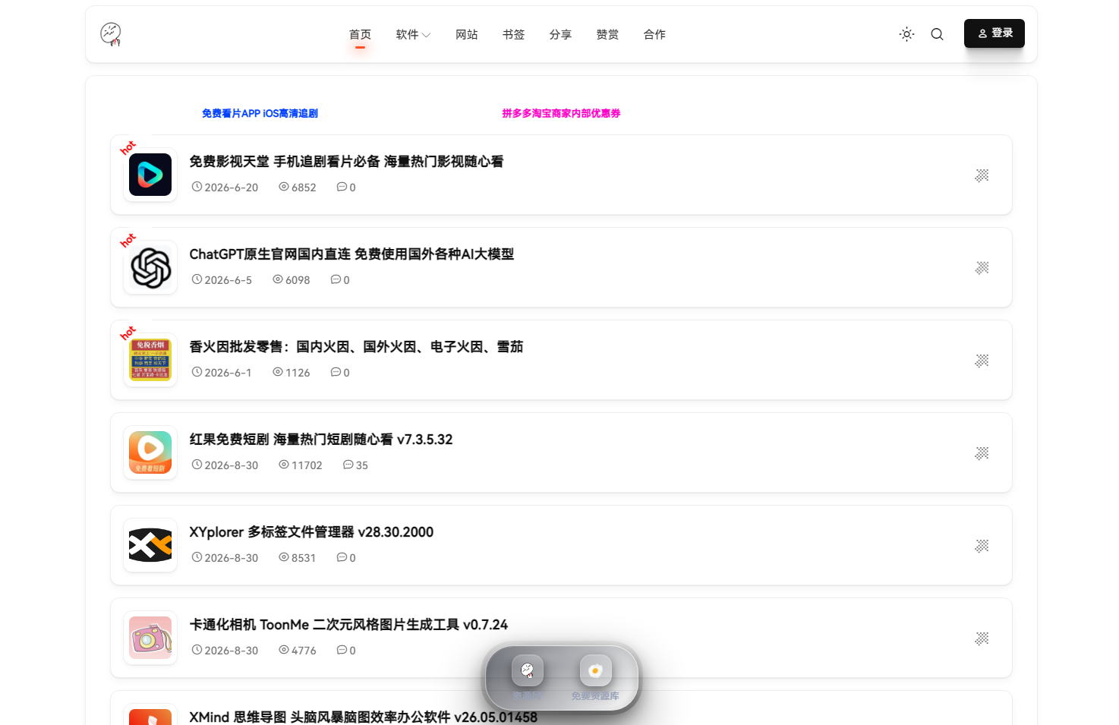Open the 合作 nav item
This screenshot has height=725, width=1119.
(654, 35)
